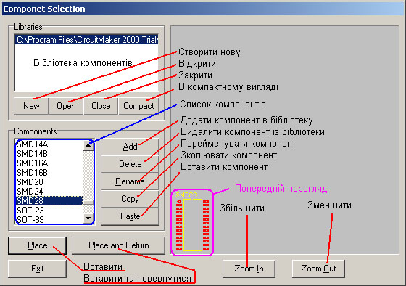Select SMD16B in the components list
Viewport: 406px width, 286px height.
tap(49, 173)
